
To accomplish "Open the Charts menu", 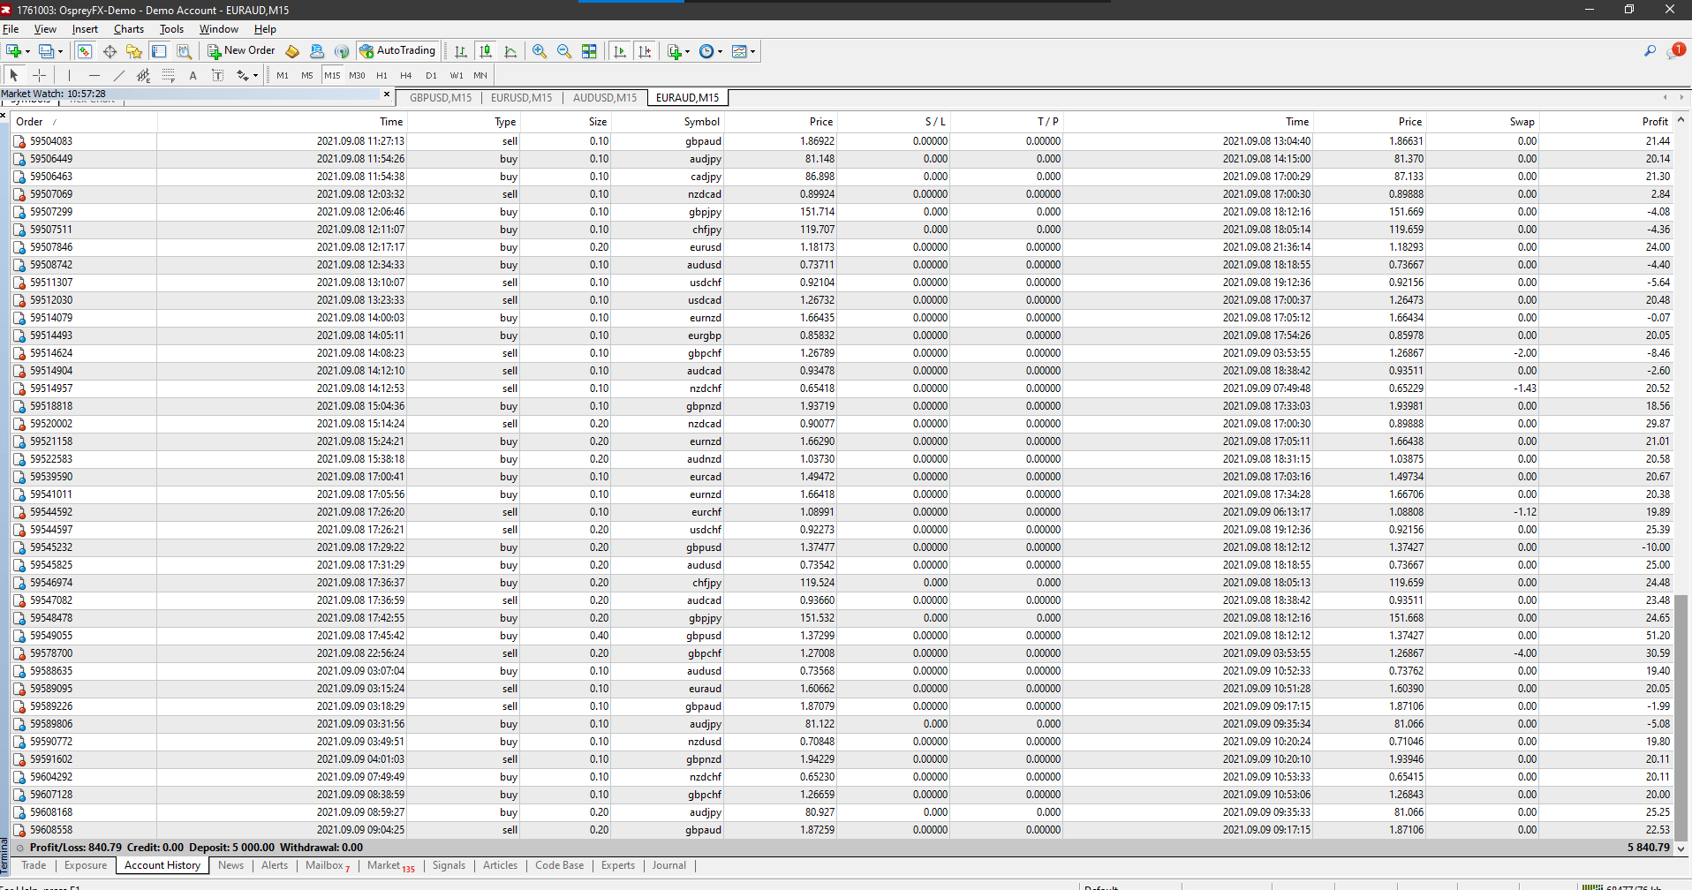I will (x=128, y=29).
